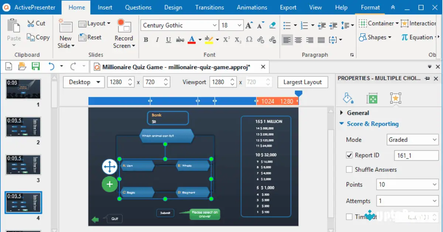This screenshot has width=443, height=232.
Task: Apply subscript formatting
Action: 237,40
